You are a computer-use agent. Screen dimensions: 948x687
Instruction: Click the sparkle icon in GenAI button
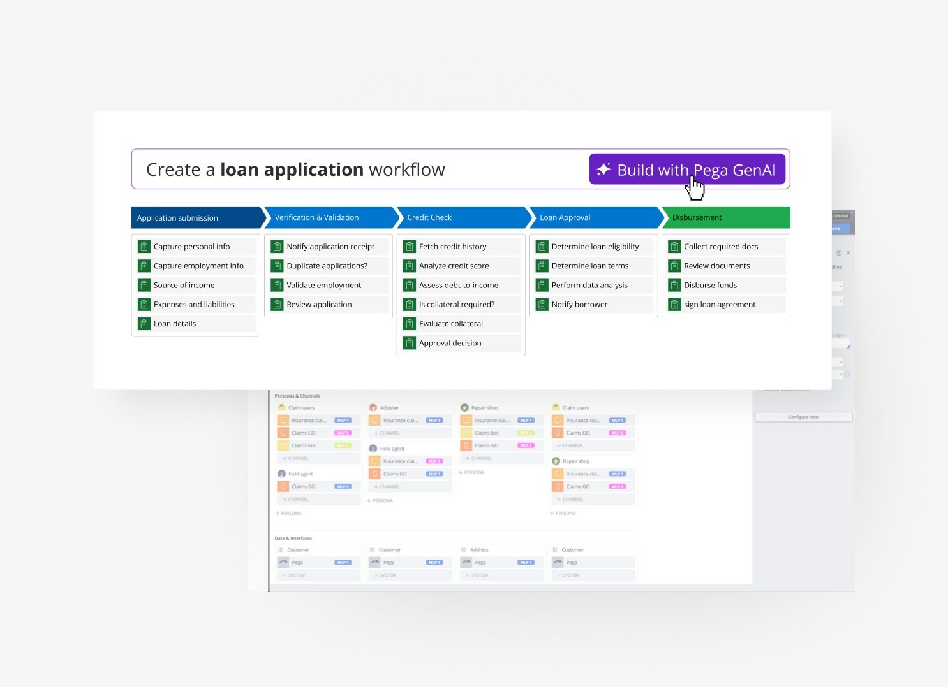point(603,170)
